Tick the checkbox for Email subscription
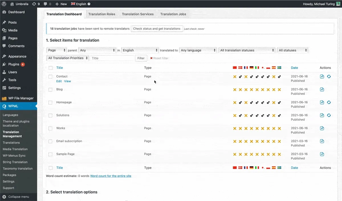Screen dimensions: 342x201 point(50,141)
